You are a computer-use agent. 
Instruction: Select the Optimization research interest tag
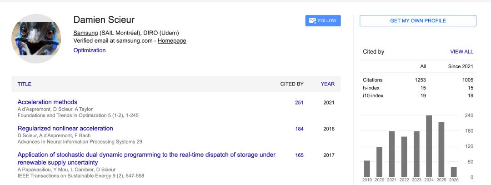(90, 50)
